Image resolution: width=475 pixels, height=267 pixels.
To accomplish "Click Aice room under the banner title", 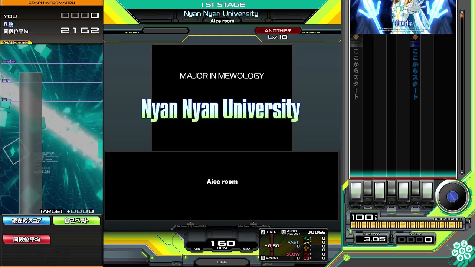I will pos(222,21).
